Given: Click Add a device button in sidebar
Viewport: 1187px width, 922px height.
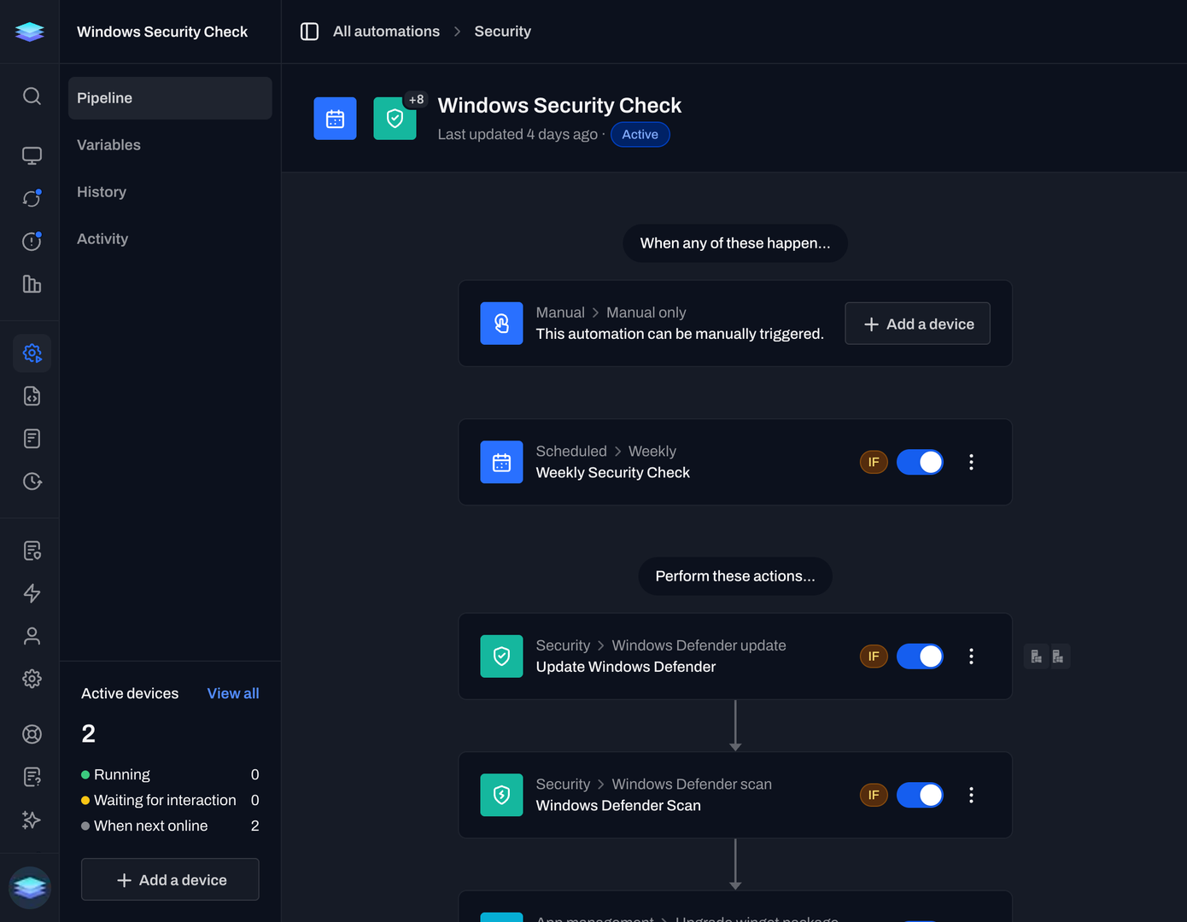Looking at the screenshot, I should coord(170,879).
